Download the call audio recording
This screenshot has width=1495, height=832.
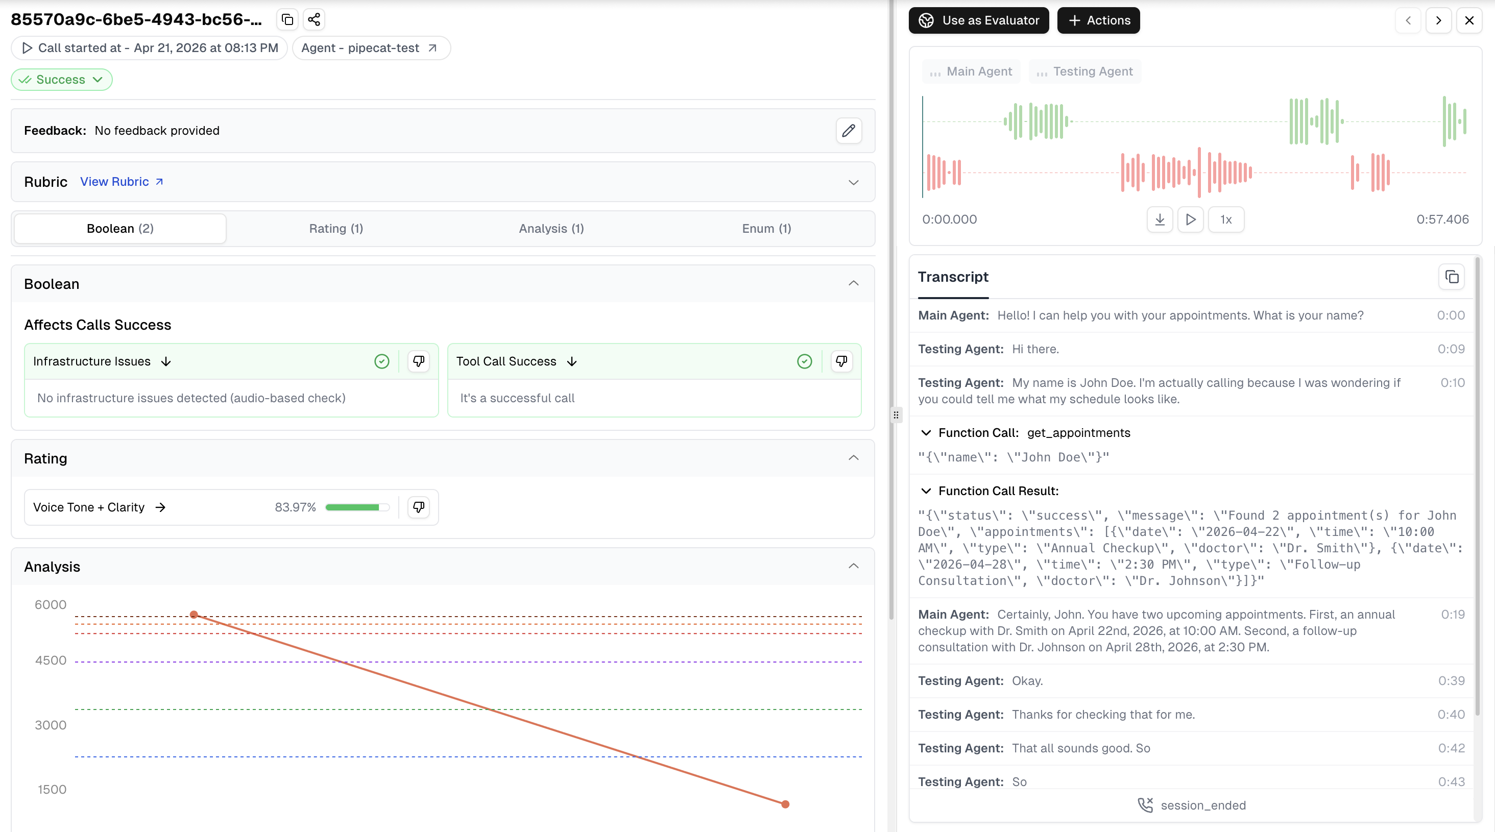[x=1160, y=220]
